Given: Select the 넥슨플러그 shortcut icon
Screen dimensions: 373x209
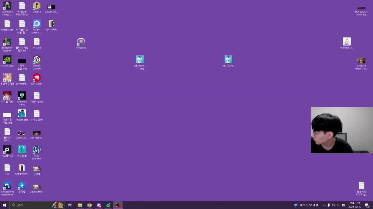Looking at the screenshot, I should (7, 151).
